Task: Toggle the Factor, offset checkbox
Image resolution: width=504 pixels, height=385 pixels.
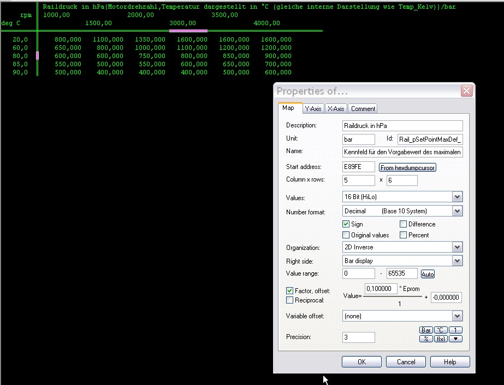Action: tap(289, 291)
